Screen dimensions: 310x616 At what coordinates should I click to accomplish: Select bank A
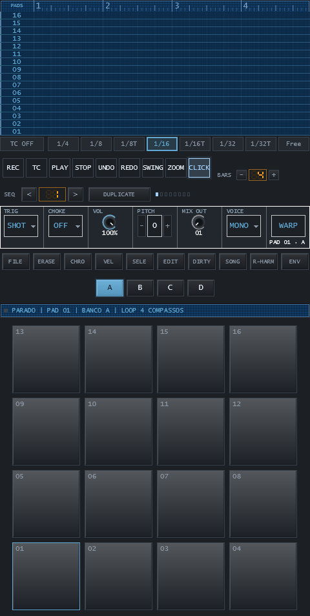coord(110,288)
